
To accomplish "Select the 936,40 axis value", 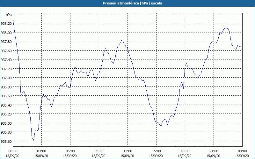I will pyautogui.click(x=6, y=105).
